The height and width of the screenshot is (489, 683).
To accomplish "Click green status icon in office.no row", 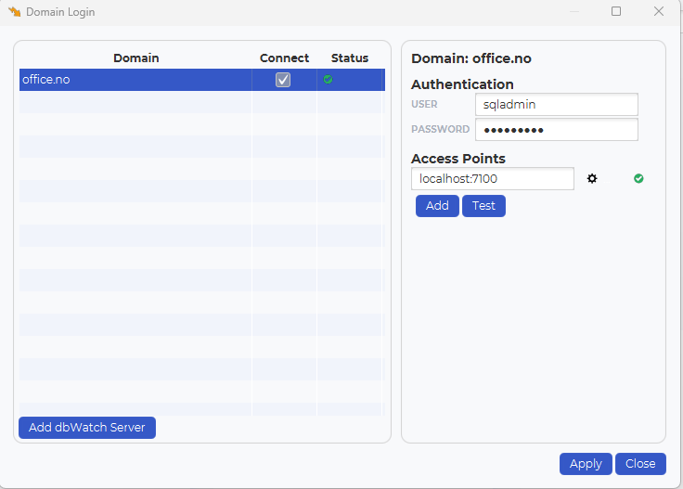I will pyautogui.click(x=328, y=79).
